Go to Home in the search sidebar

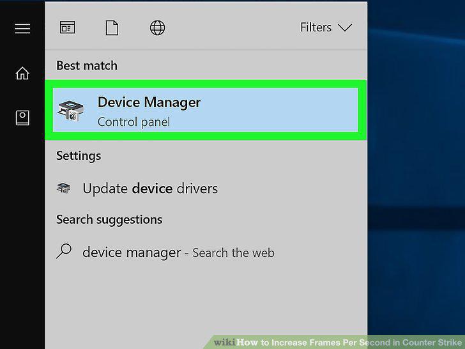point(22,74)
